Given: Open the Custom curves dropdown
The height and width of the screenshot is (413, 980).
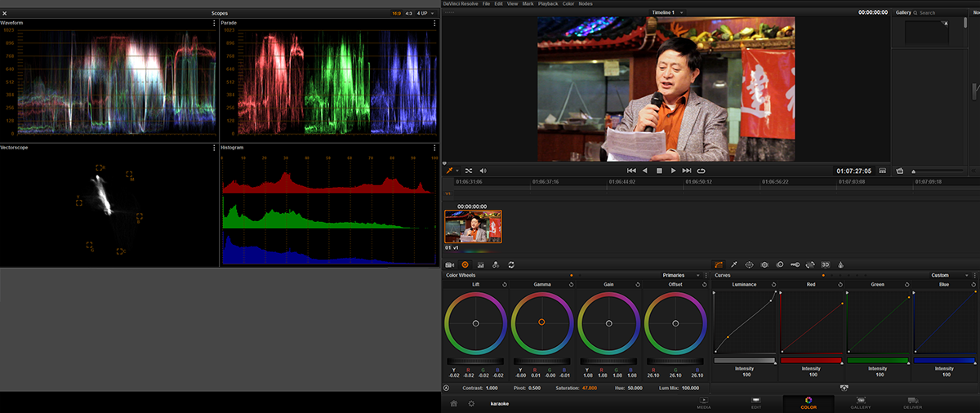Looking at the screenshot, I should [x=944, y=275].
